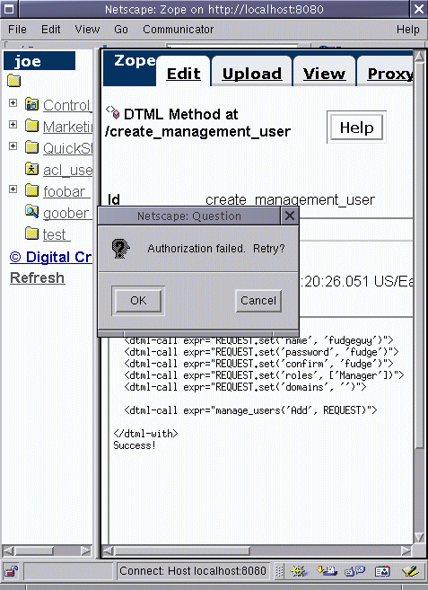Click left scroll arrow of navigation pane

9,551
